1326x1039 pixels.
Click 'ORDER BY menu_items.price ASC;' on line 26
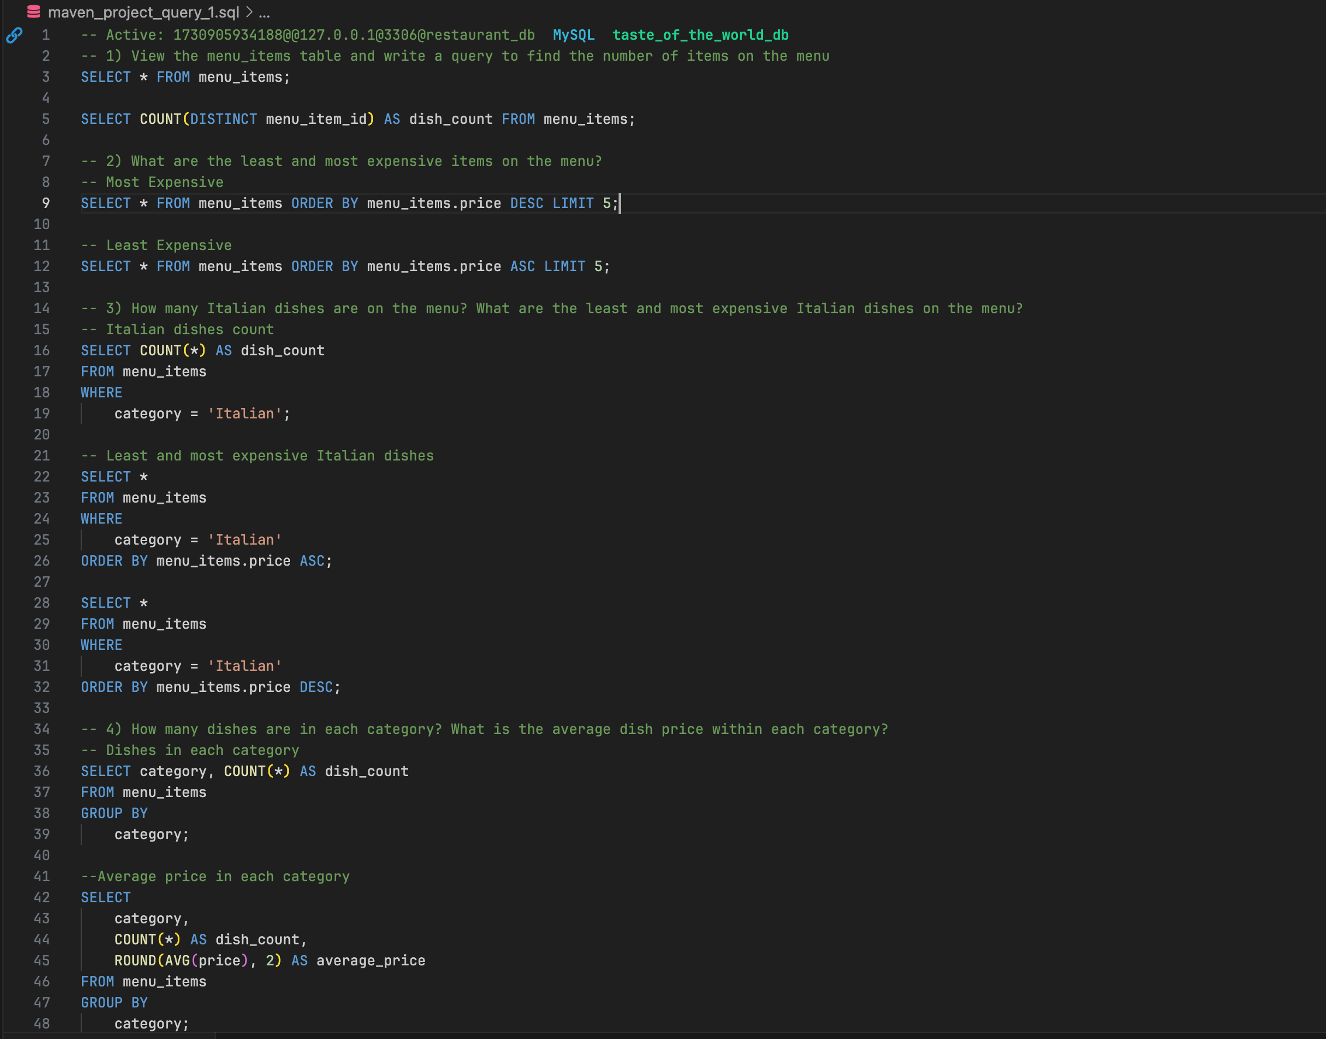tap(207, 562)
